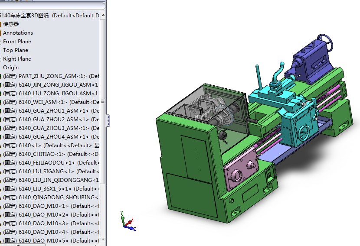Screen dimensions: 360x246
Task: Select the Origin item
Action: pyautogui.click(x=11, y=67)
